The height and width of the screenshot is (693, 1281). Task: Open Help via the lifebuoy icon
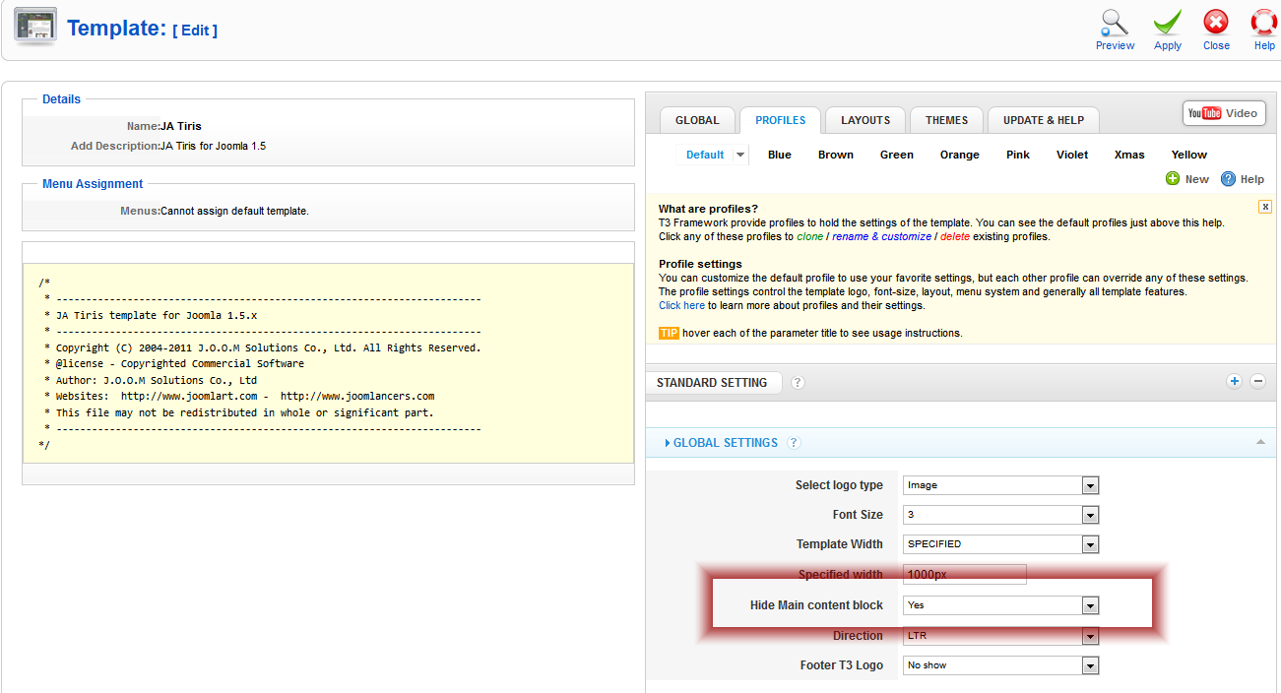click(x=1264, y=23)
